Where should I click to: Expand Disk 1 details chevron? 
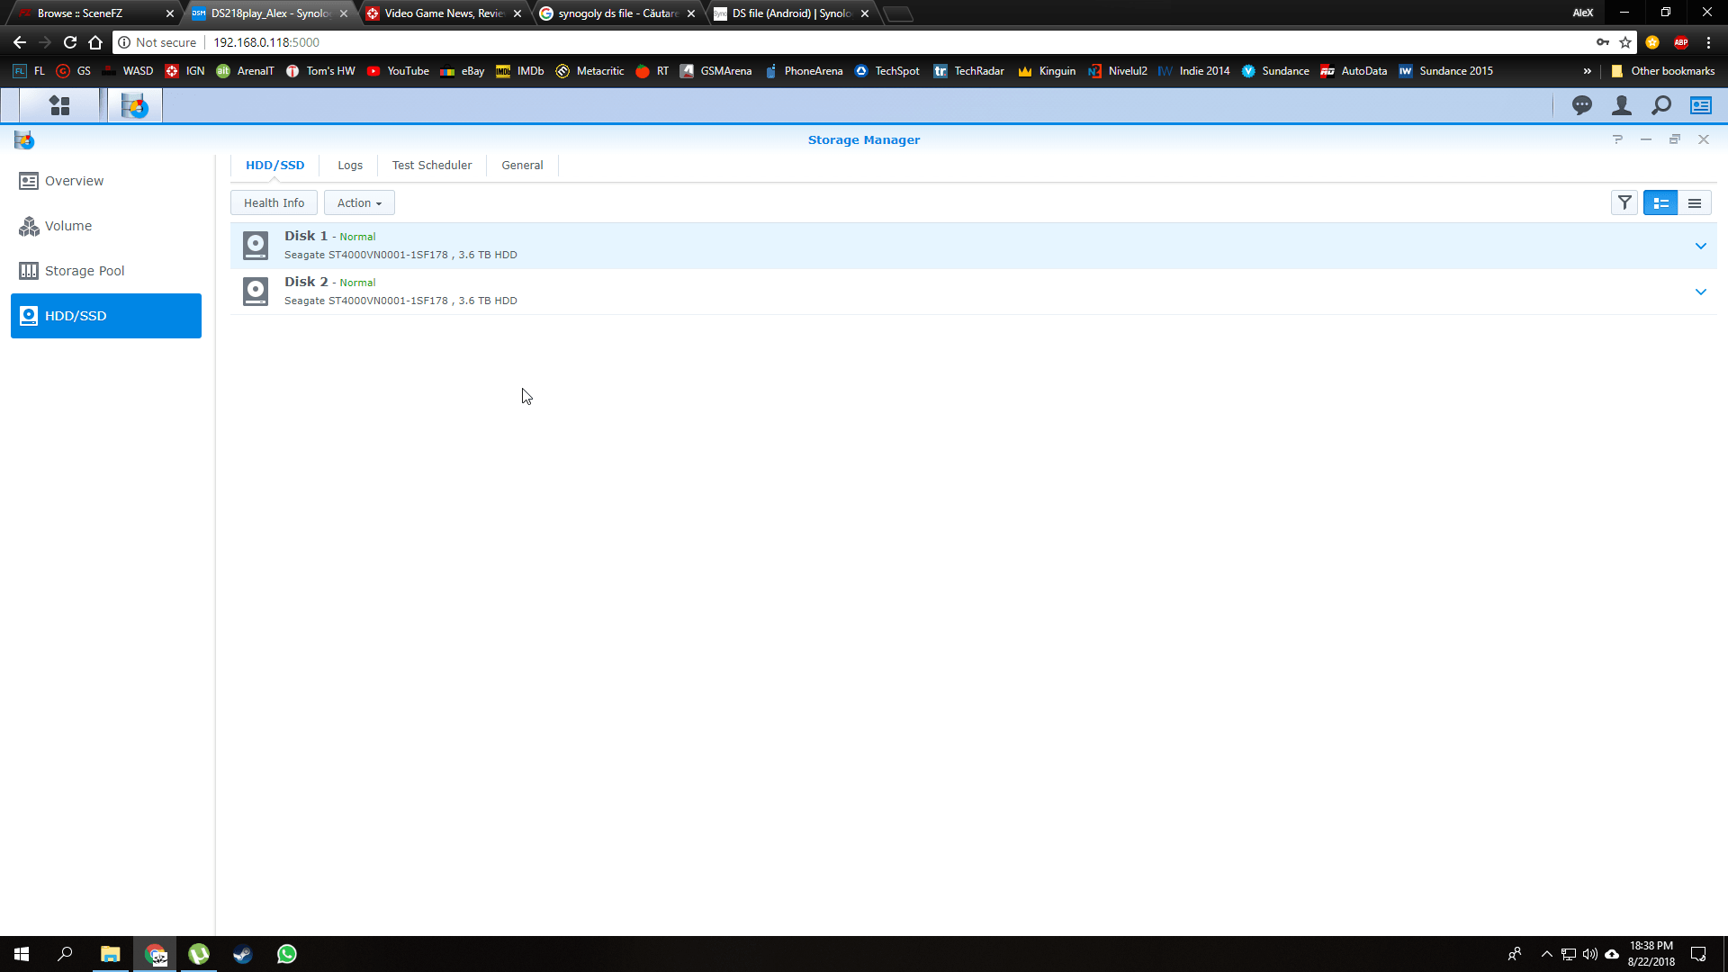pyautogui.click(x=1700, y=246)
